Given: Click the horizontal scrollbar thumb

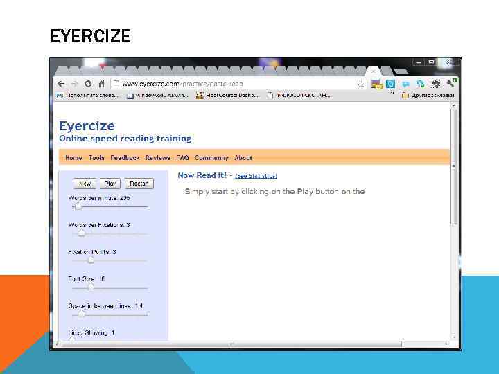Looking at the screenshot, I should click(231, 344).
